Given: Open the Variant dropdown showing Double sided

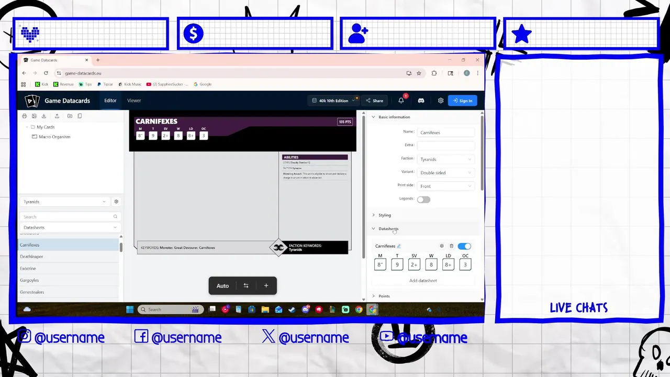Looking at the screenshot, I should [x=445, y=173].
